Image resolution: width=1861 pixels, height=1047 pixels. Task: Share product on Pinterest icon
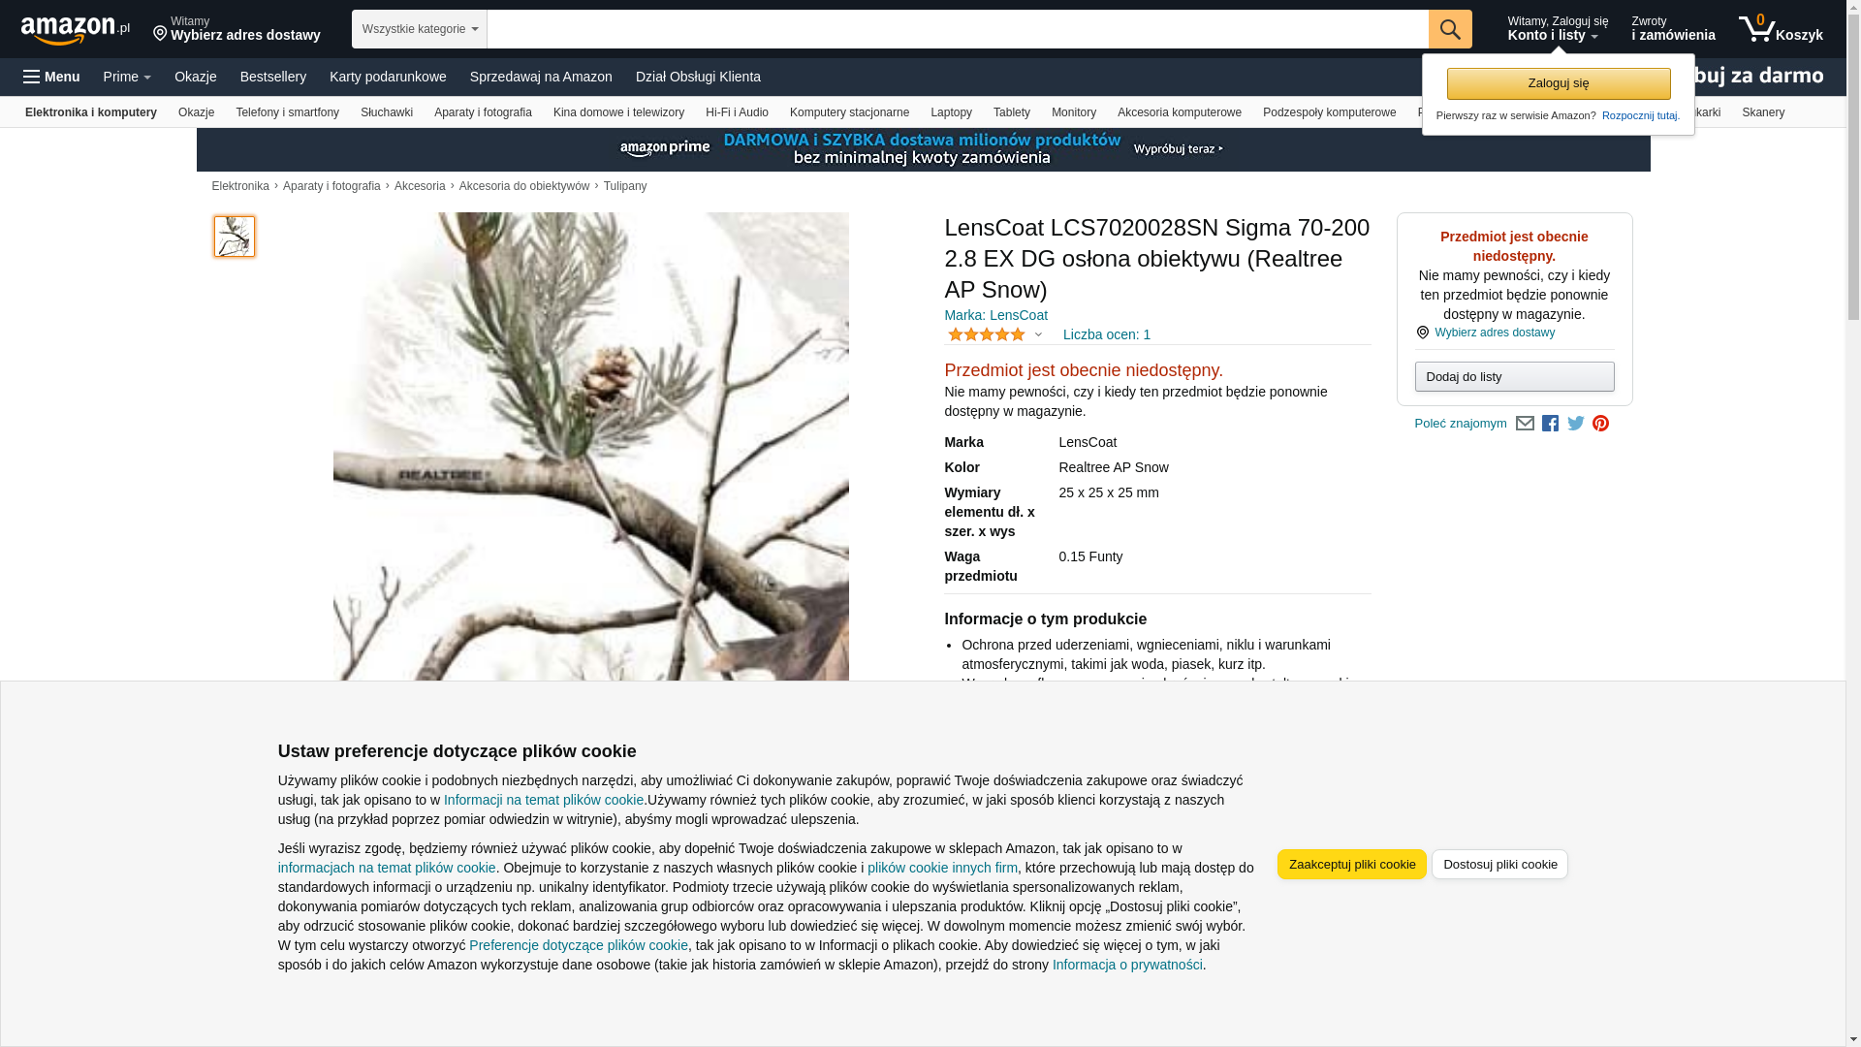point(1601,424)
